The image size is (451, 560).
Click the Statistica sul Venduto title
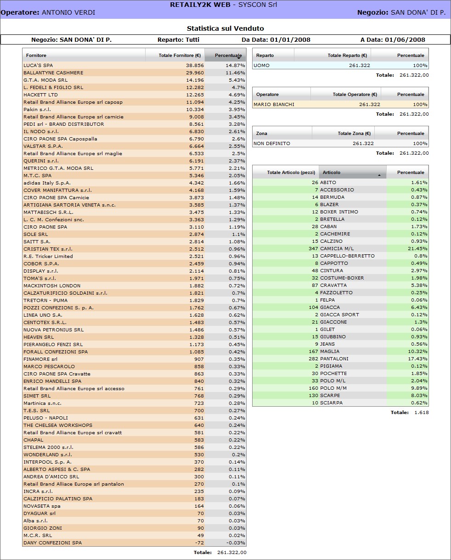[x=225, y=28]
